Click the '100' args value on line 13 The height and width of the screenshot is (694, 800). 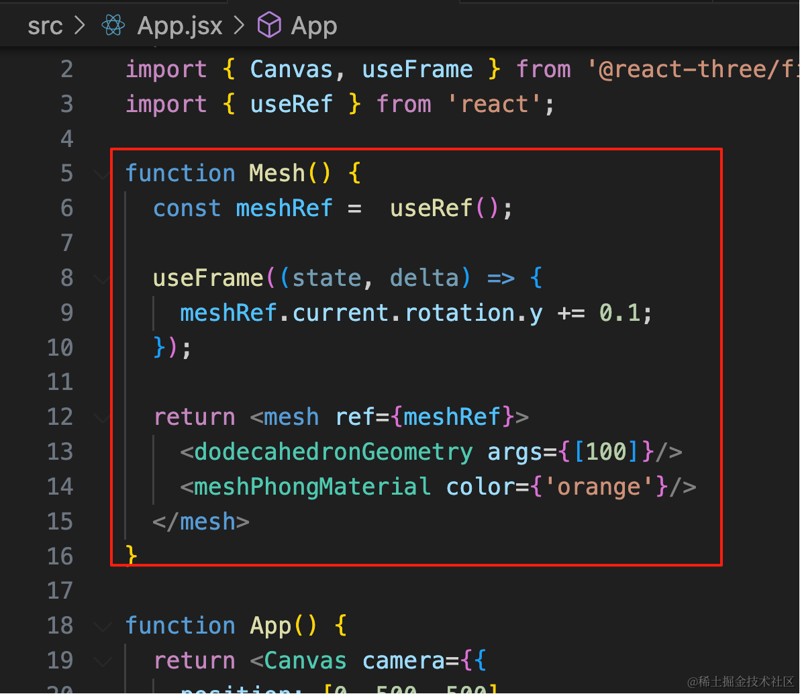point(605,452)
